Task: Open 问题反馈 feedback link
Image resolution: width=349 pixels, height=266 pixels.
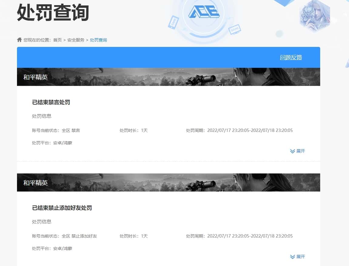Action: point(291,57)
